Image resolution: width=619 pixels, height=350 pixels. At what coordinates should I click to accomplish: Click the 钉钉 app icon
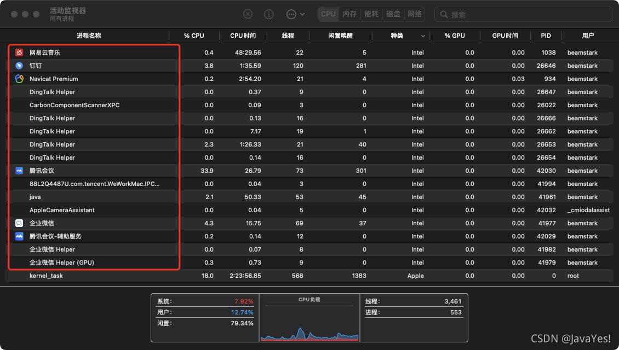[x=19, y=66]
